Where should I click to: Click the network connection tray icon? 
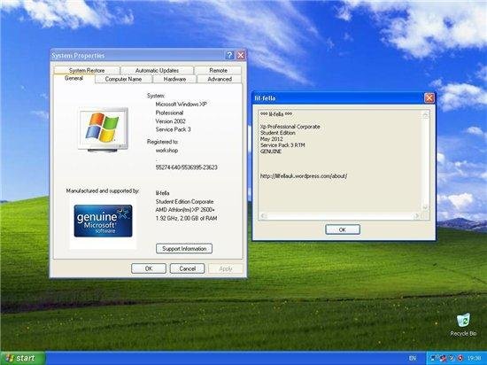(433, 358)
